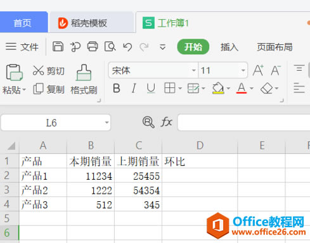Open the font name box showing 宋体
The image size is (310, 243).
[x=153, y=70]
